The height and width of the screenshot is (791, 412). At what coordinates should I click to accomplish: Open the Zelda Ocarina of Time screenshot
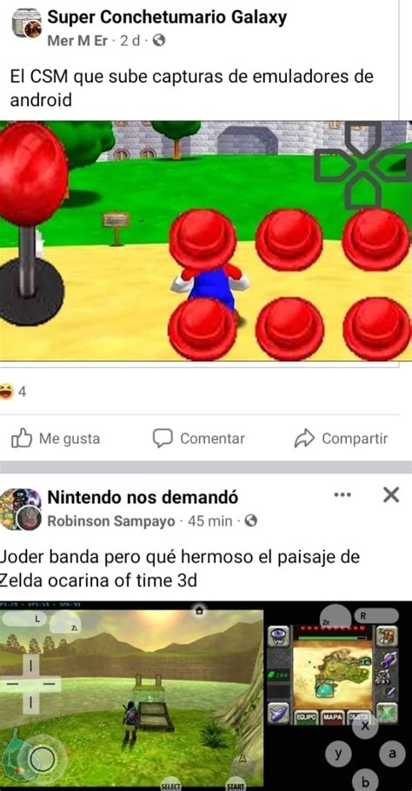206,695
